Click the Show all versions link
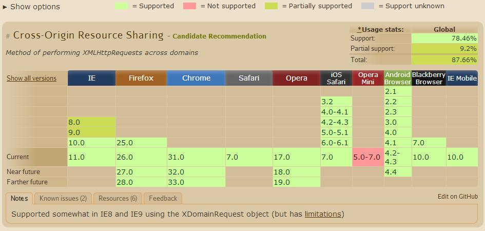The height and width of the screenshot is (231, 485). point(31,79)
